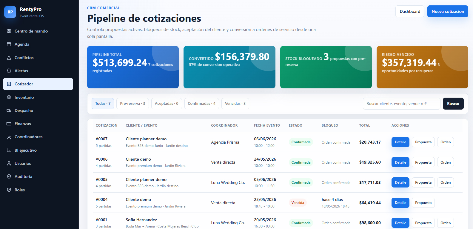The image size is (473, 229).
Task: Click the Pipeline Total card
Action: 133,67
